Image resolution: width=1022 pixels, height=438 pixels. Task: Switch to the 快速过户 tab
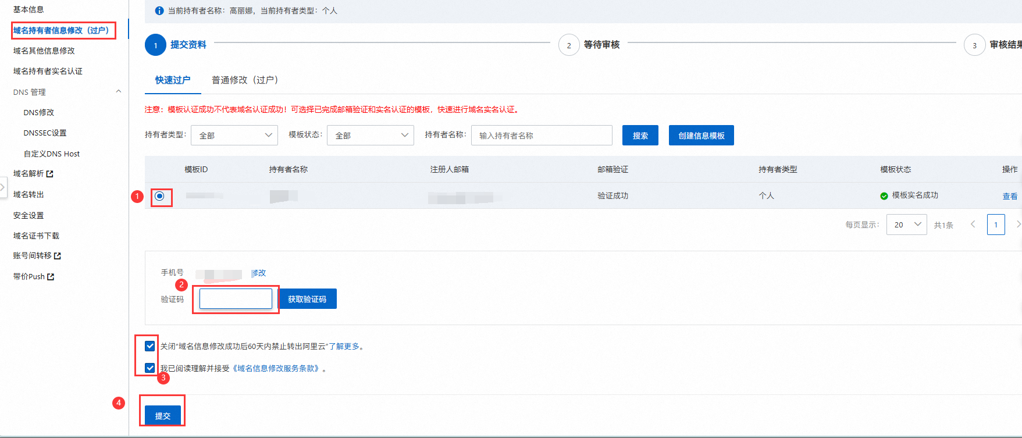pos(173,80)
